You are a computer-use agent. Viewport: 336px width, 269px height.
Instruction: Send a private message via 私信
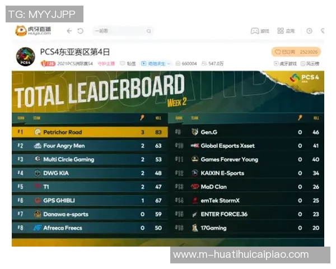[x=128, y=63]
